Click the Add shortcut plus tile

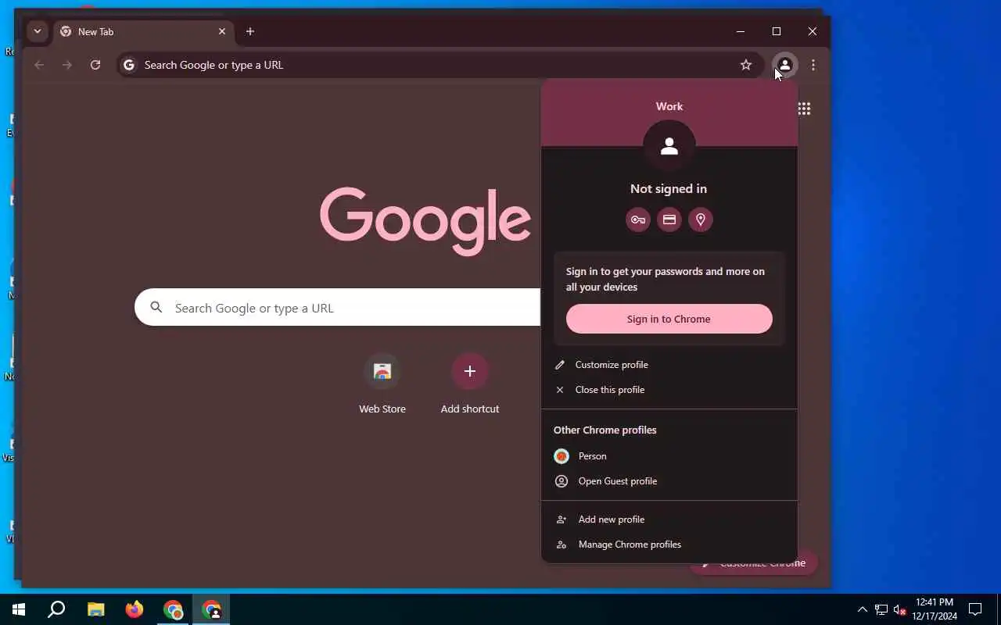(x=470, y=383)
